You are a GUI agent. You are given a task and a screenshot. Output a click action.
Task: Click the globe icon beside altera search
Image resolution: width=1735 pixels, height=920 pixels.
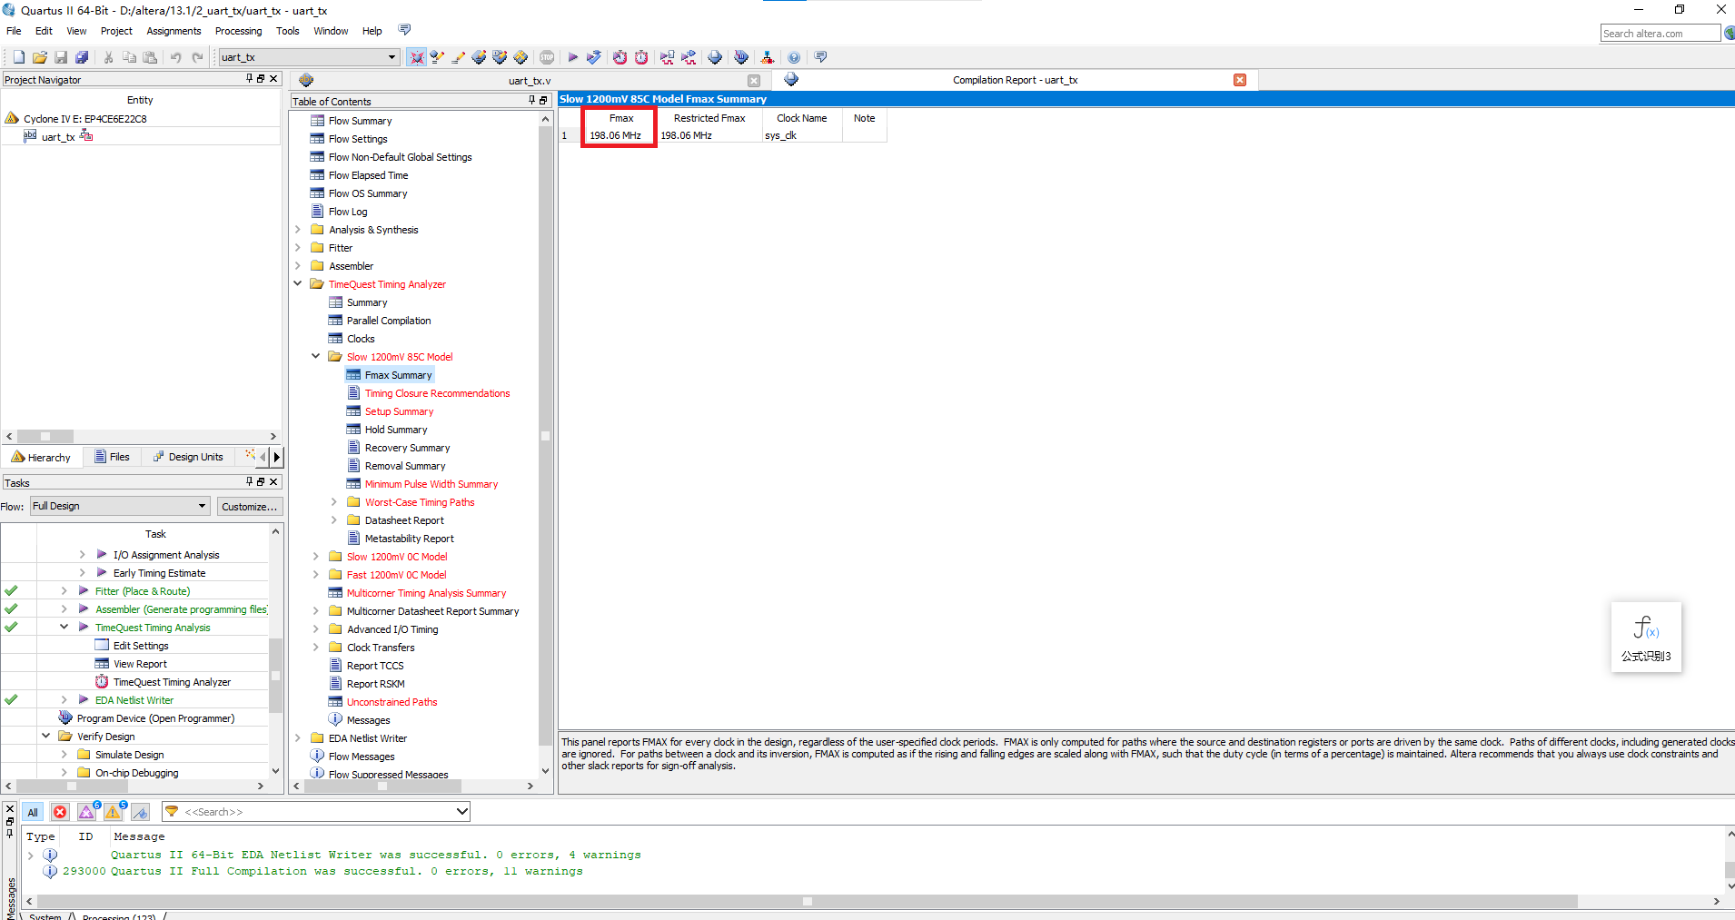tap(1729, 33)
